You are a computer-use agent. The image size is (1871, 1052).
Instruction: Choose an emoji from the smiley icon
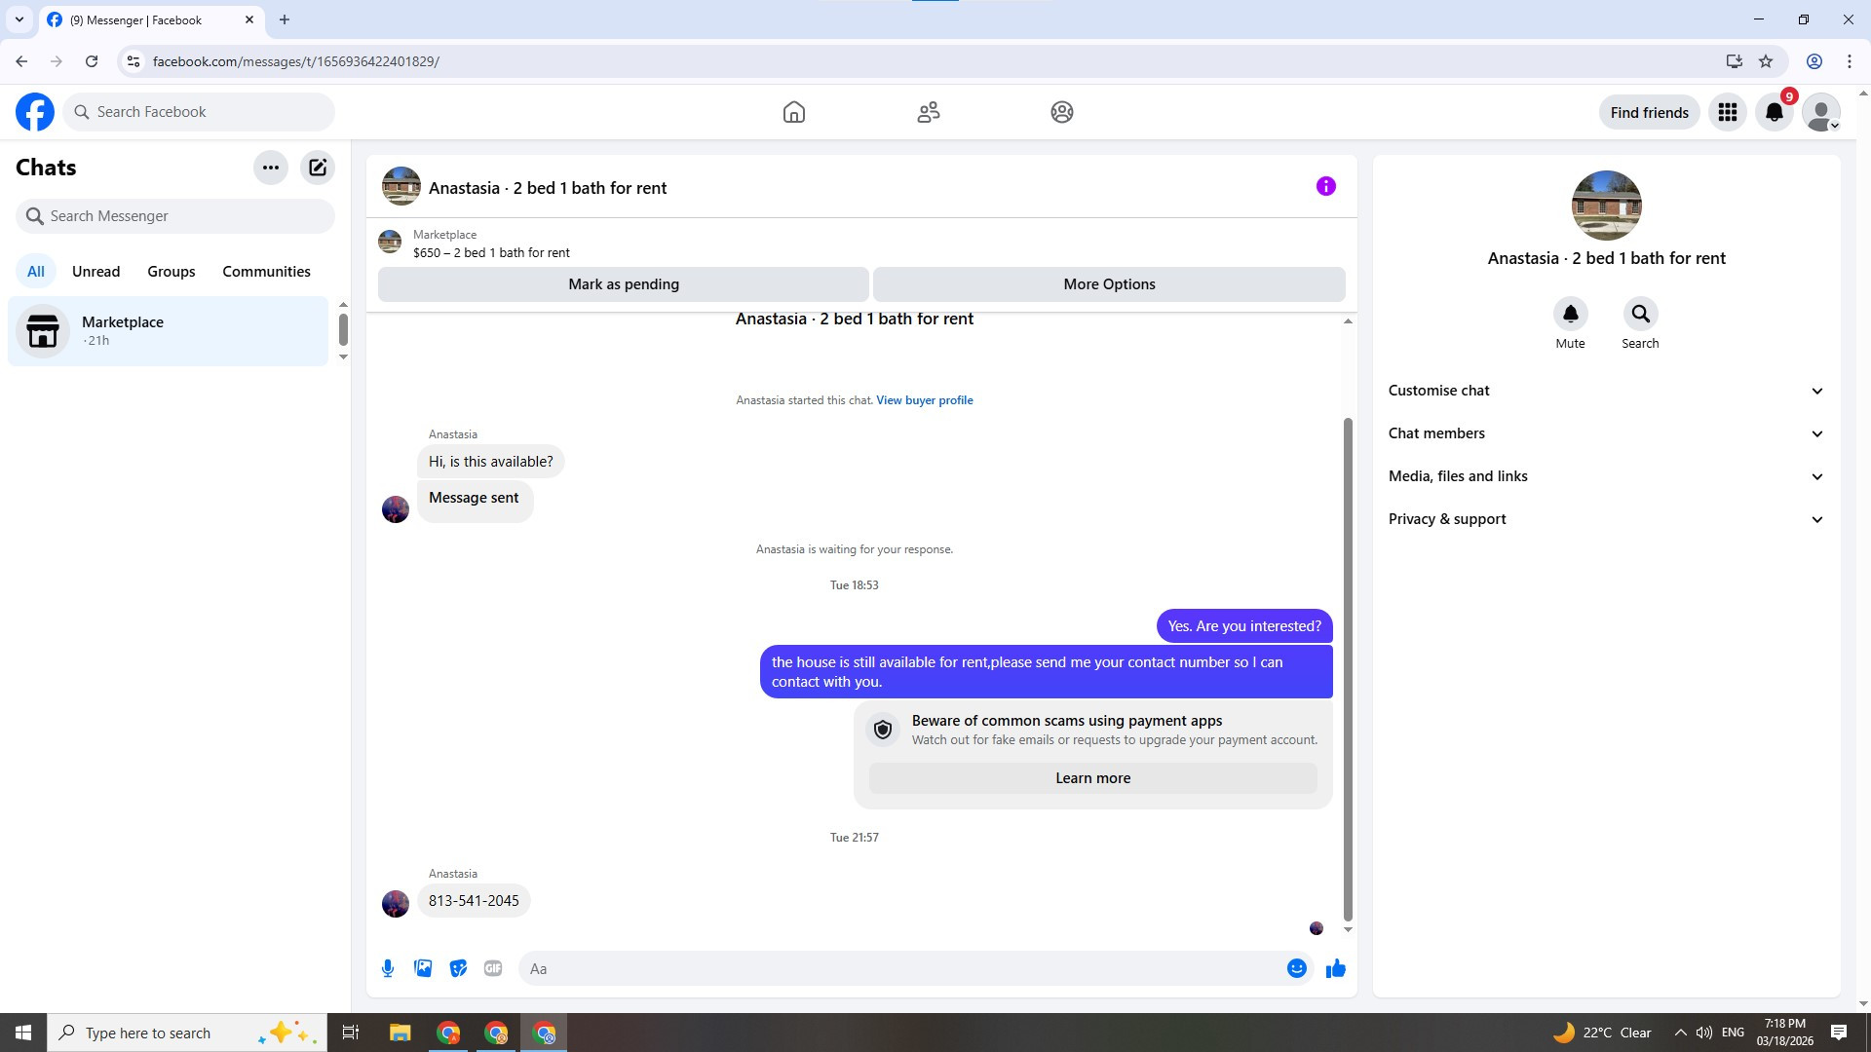point(1296,968)
